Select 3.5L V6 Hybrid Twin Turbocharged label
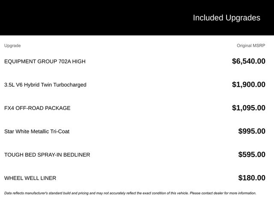Viewport: 274px width, 206px height. click(x=45, y=85)
